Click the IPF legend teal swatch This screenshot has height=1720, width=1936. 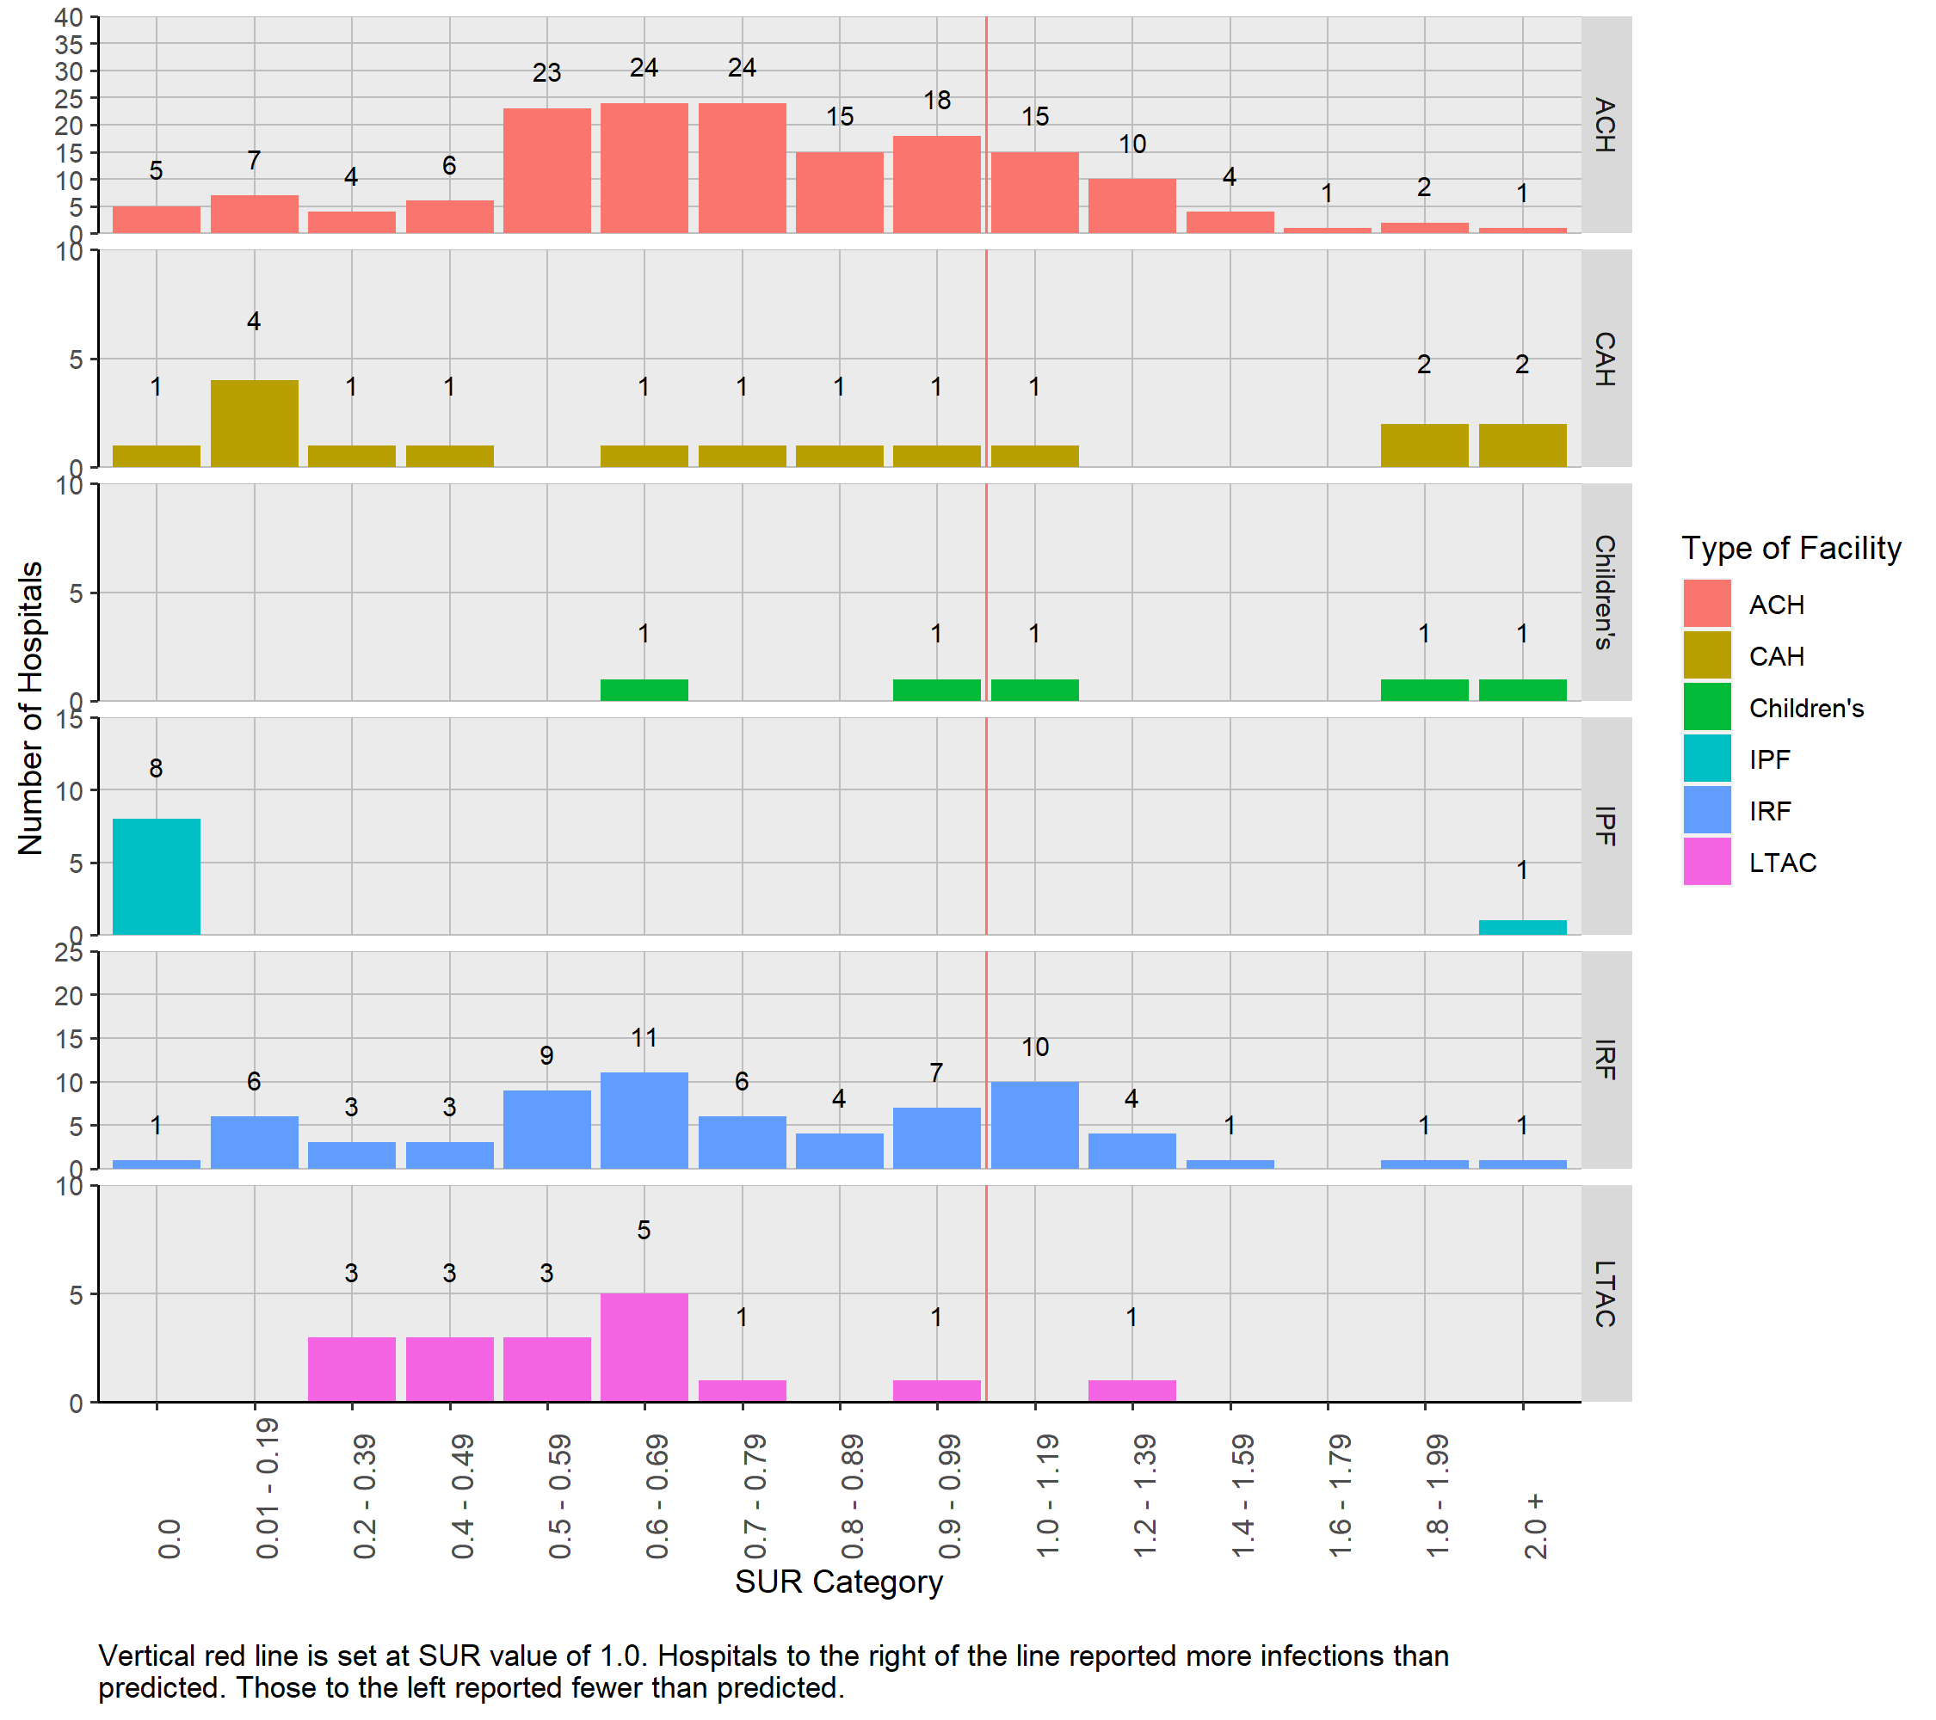point(1707,759)
